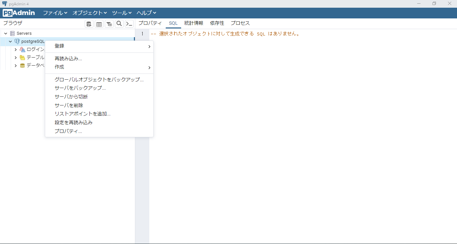Click the pgAdmin logo in header
457x244 pixels.
pos(19,13)
